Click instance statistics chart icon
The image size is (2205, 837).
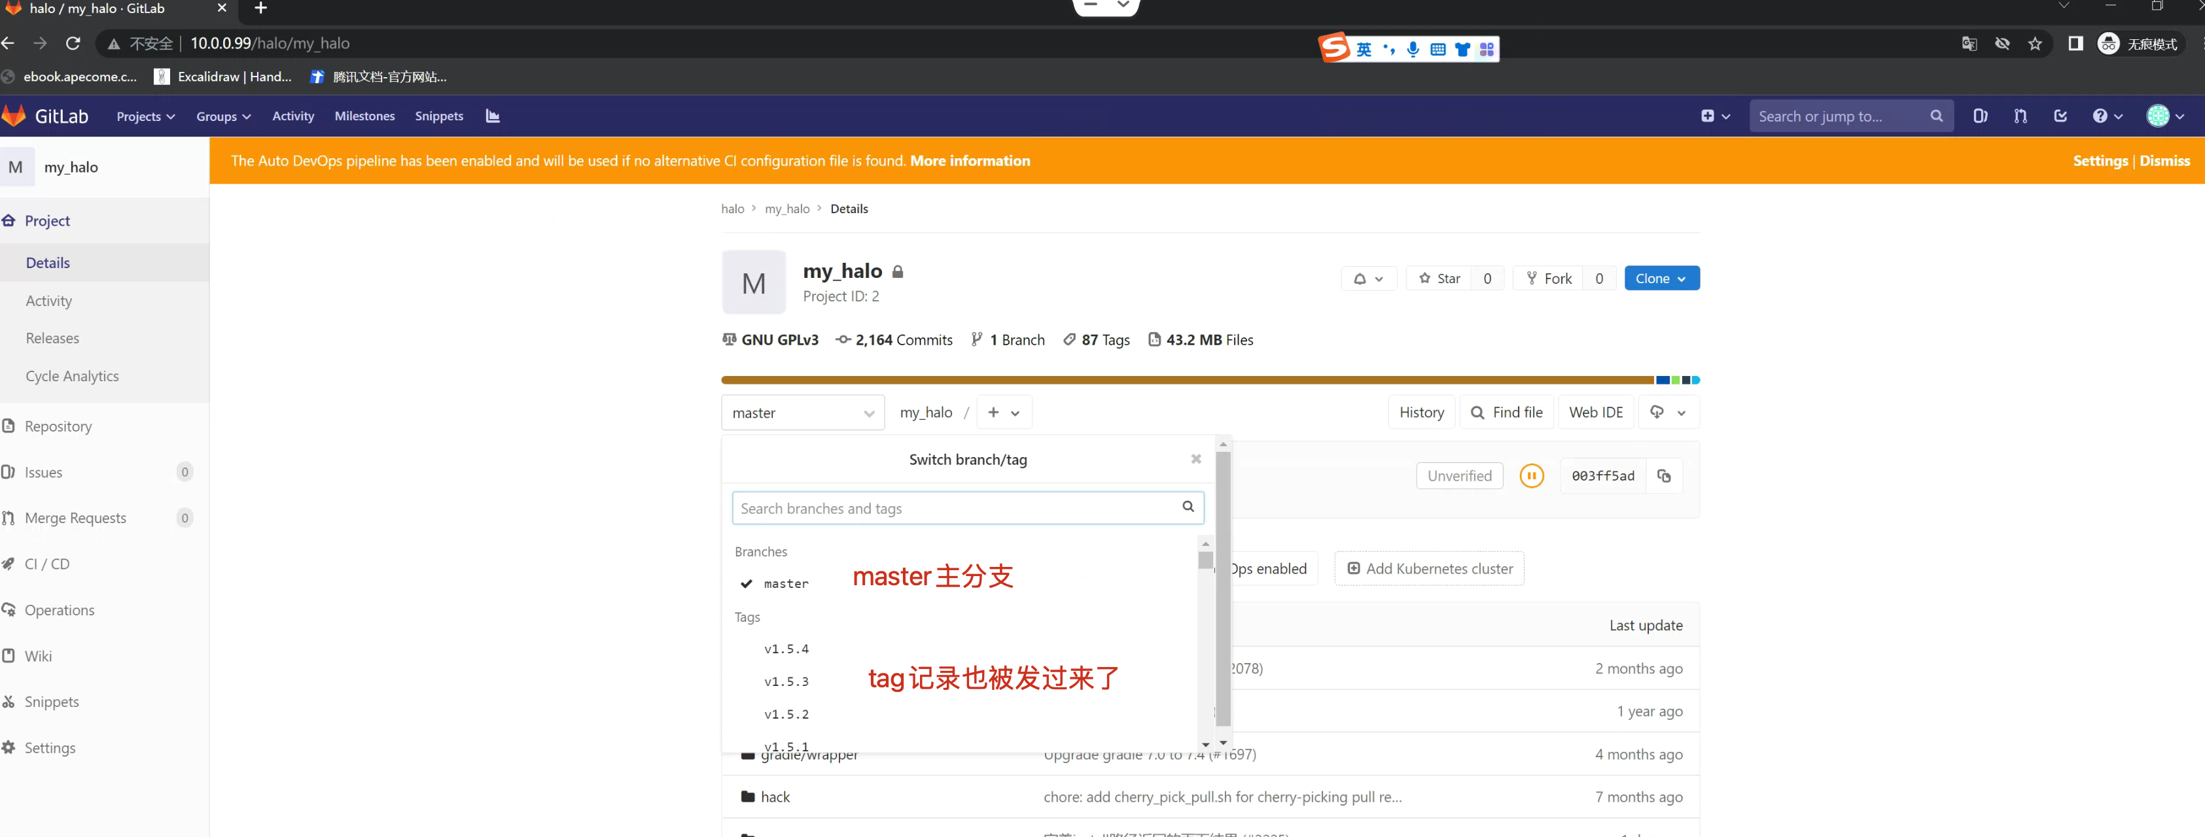tap(492, 116)
